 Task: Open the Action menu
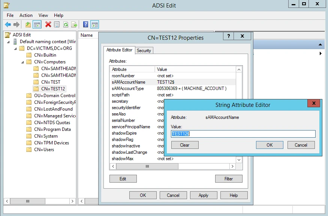pos(26,15)
